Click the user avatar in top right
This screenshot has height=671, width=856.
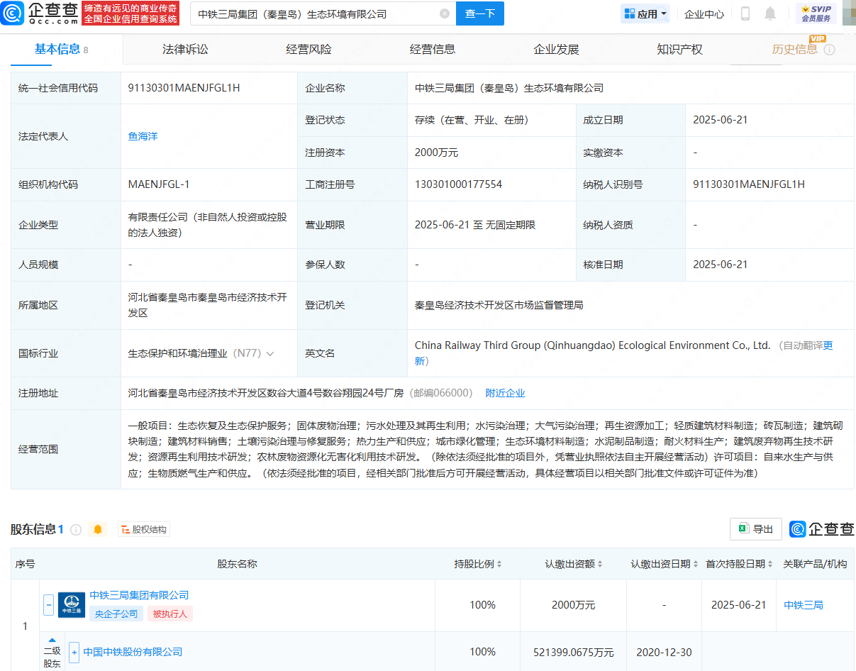click(849, 13)
